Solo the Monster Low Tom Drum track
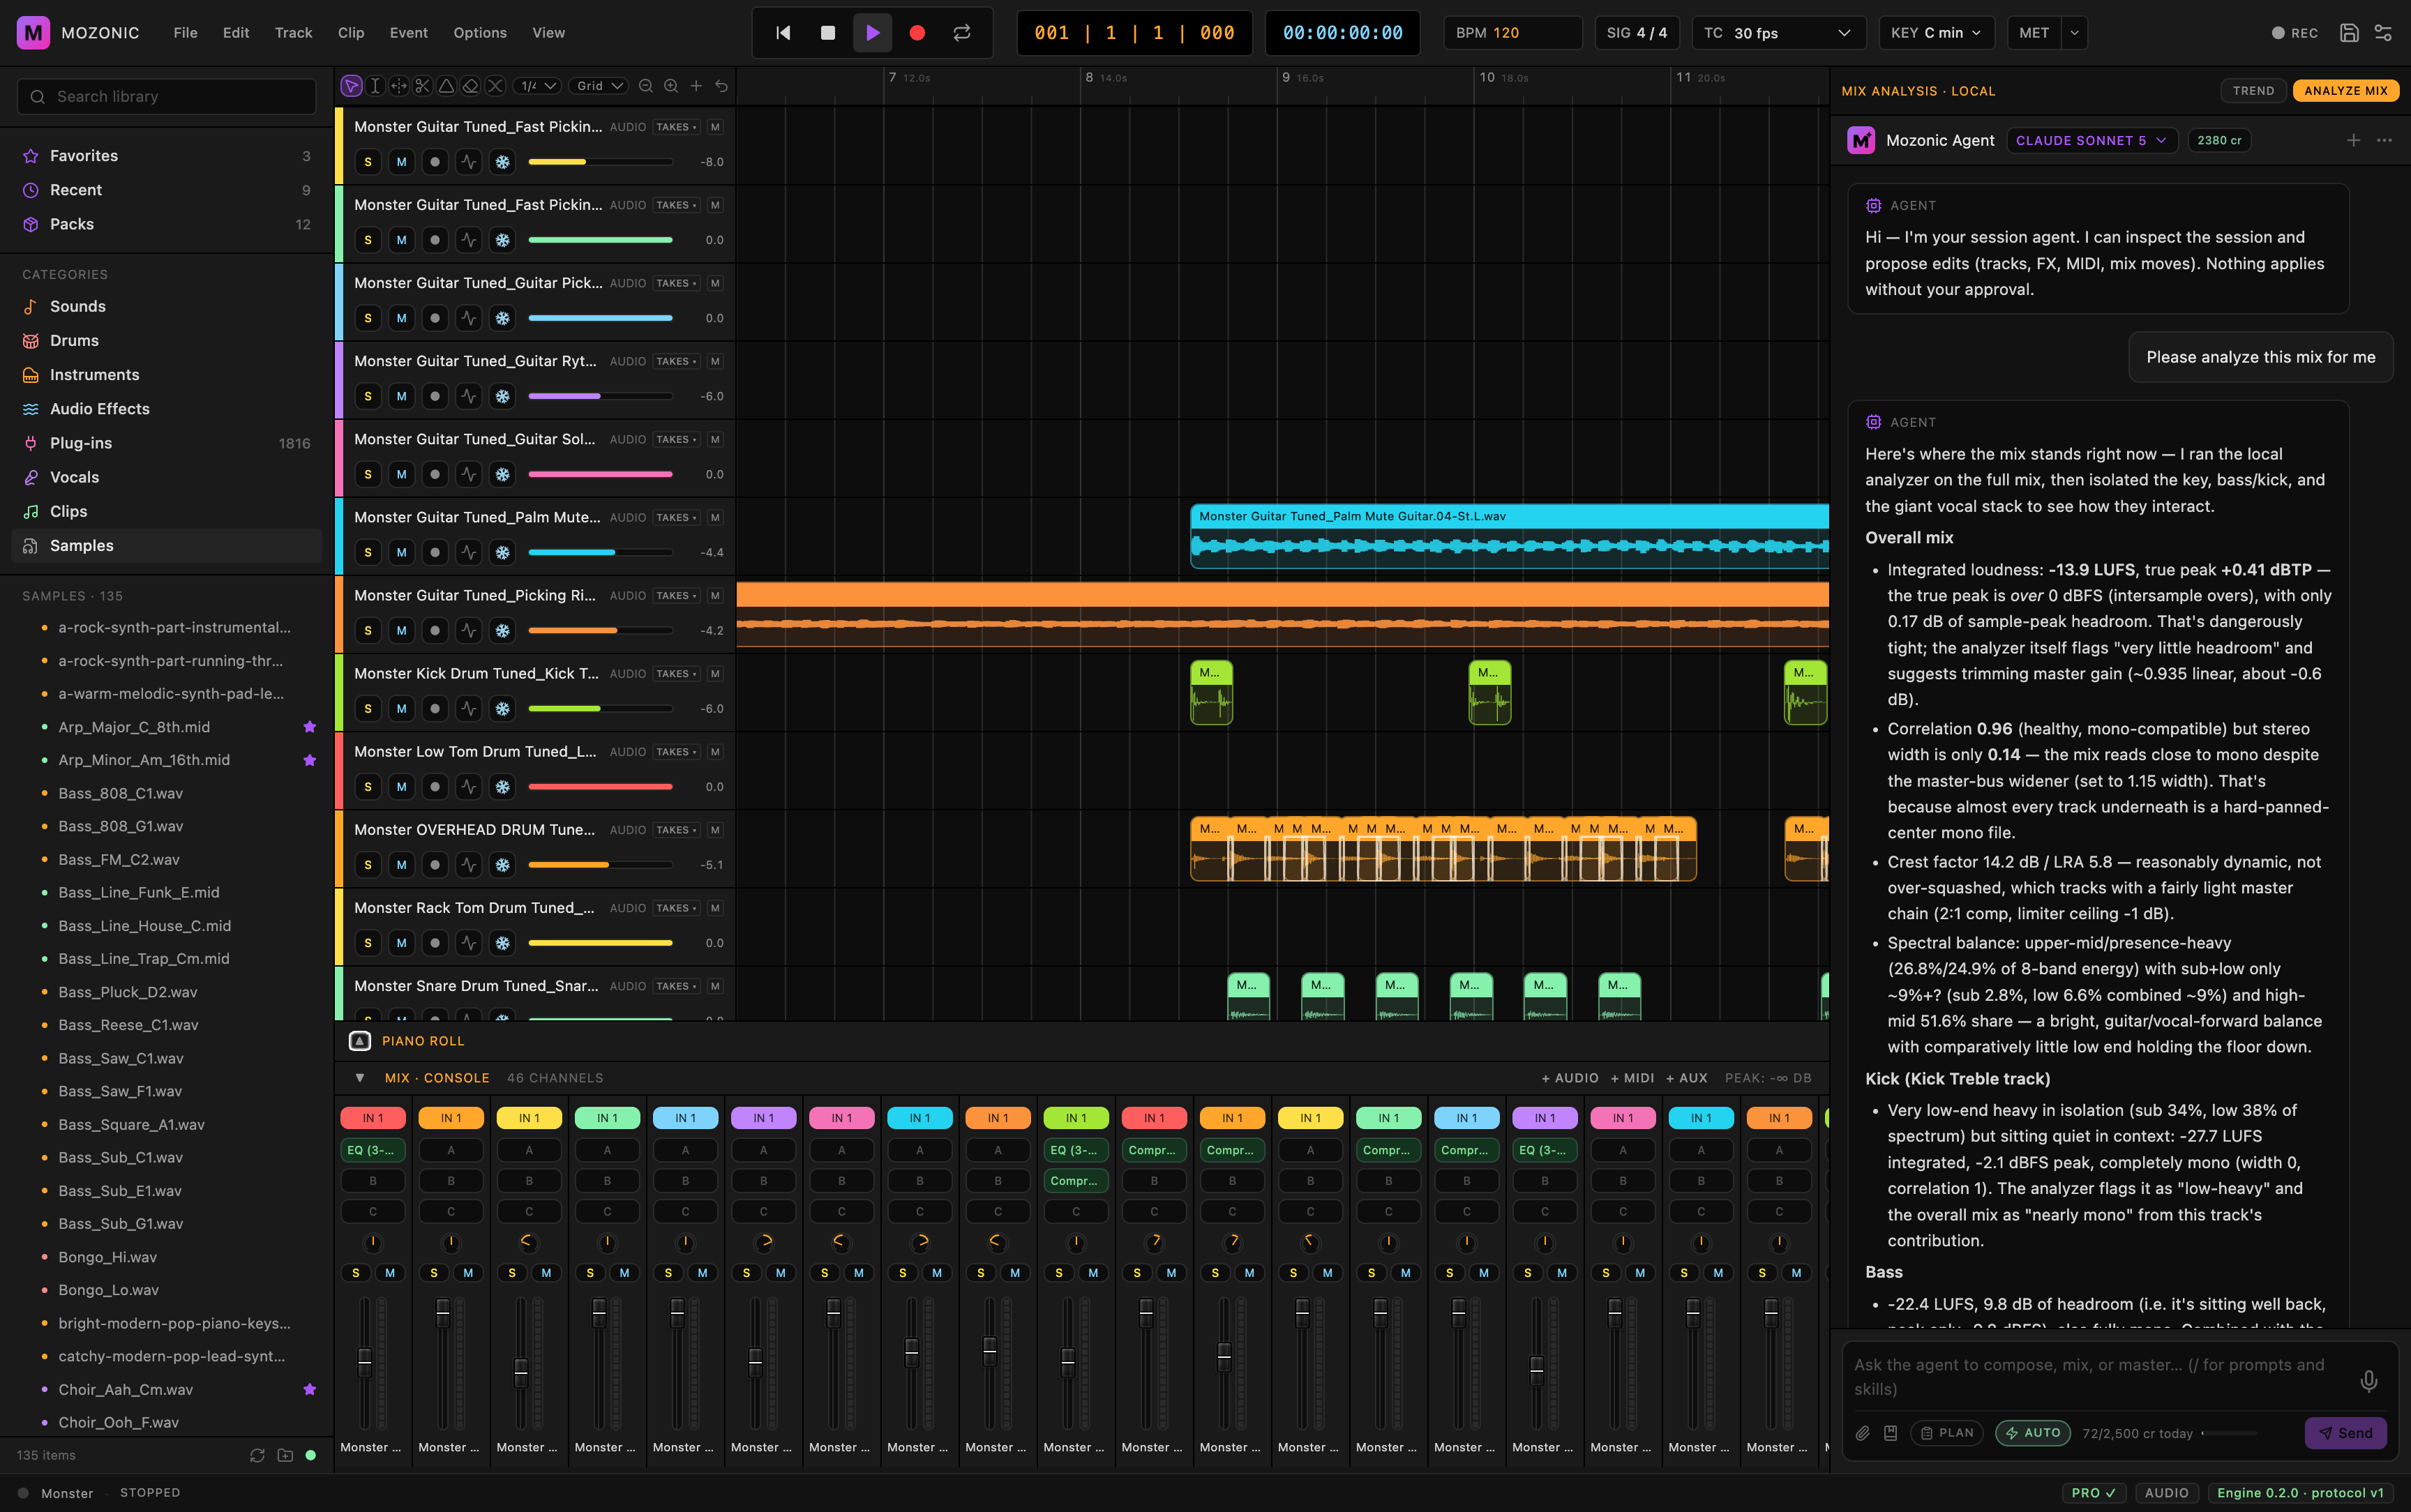 pos(368,787)
